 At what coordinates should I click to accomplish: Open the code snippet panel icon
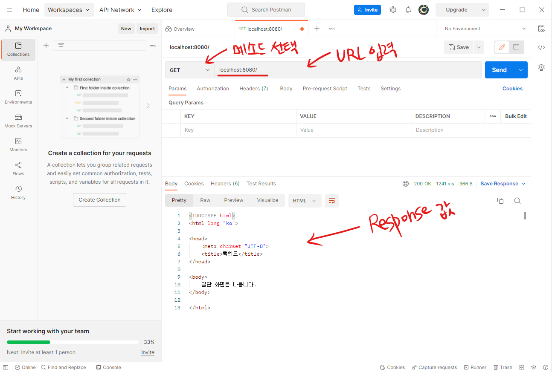coord(541,47)
